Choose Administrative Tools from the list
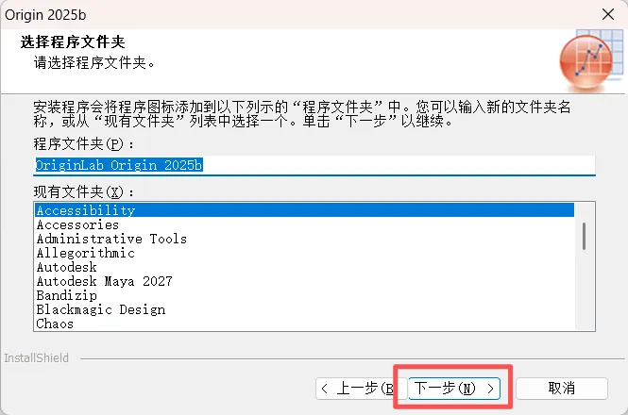Image resolution: width=628 pixels, height=415 pixels. (304, 239)
